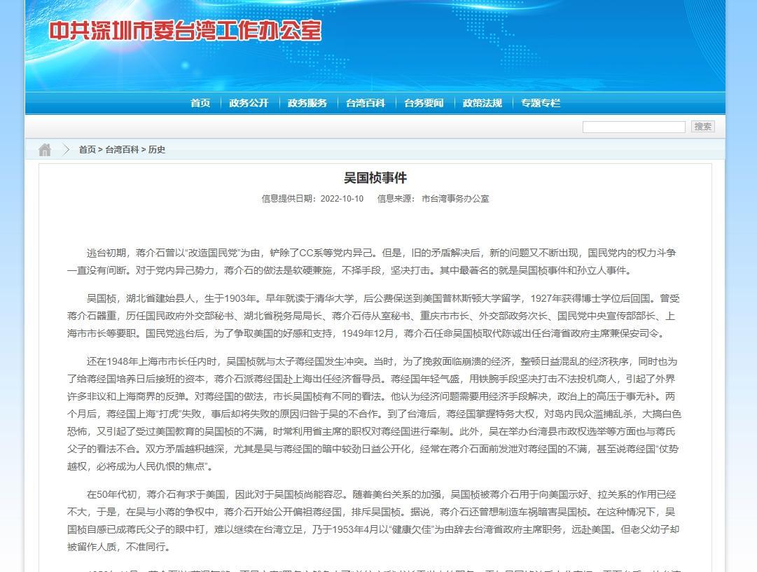Open the 政务公开 navigation menu item
757x572 pixels.
coord(249,103)
